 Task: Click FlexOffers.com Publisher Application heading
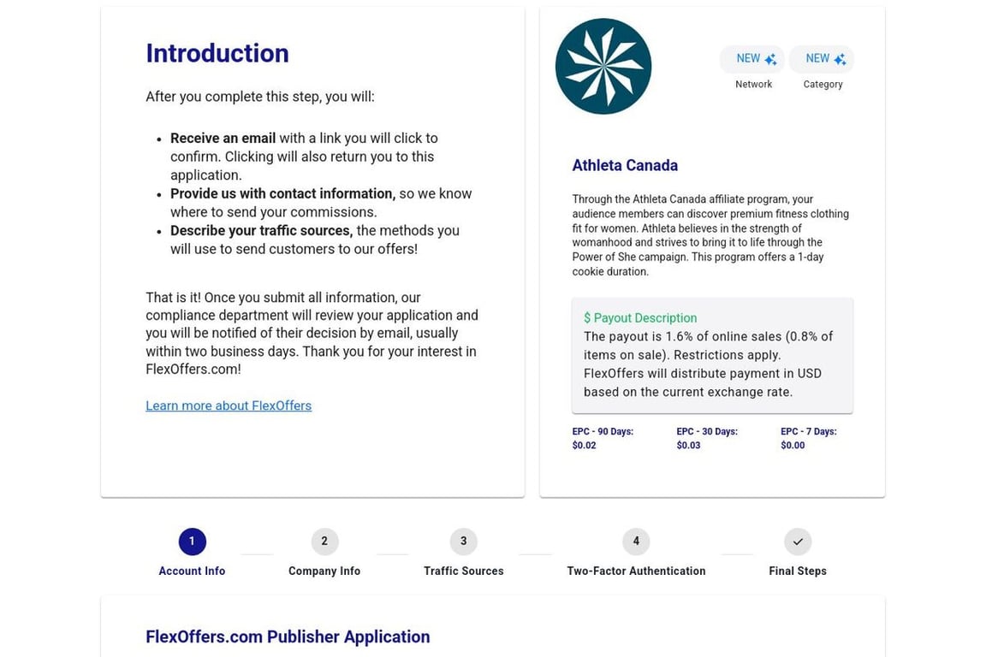[x=288, y=636]
